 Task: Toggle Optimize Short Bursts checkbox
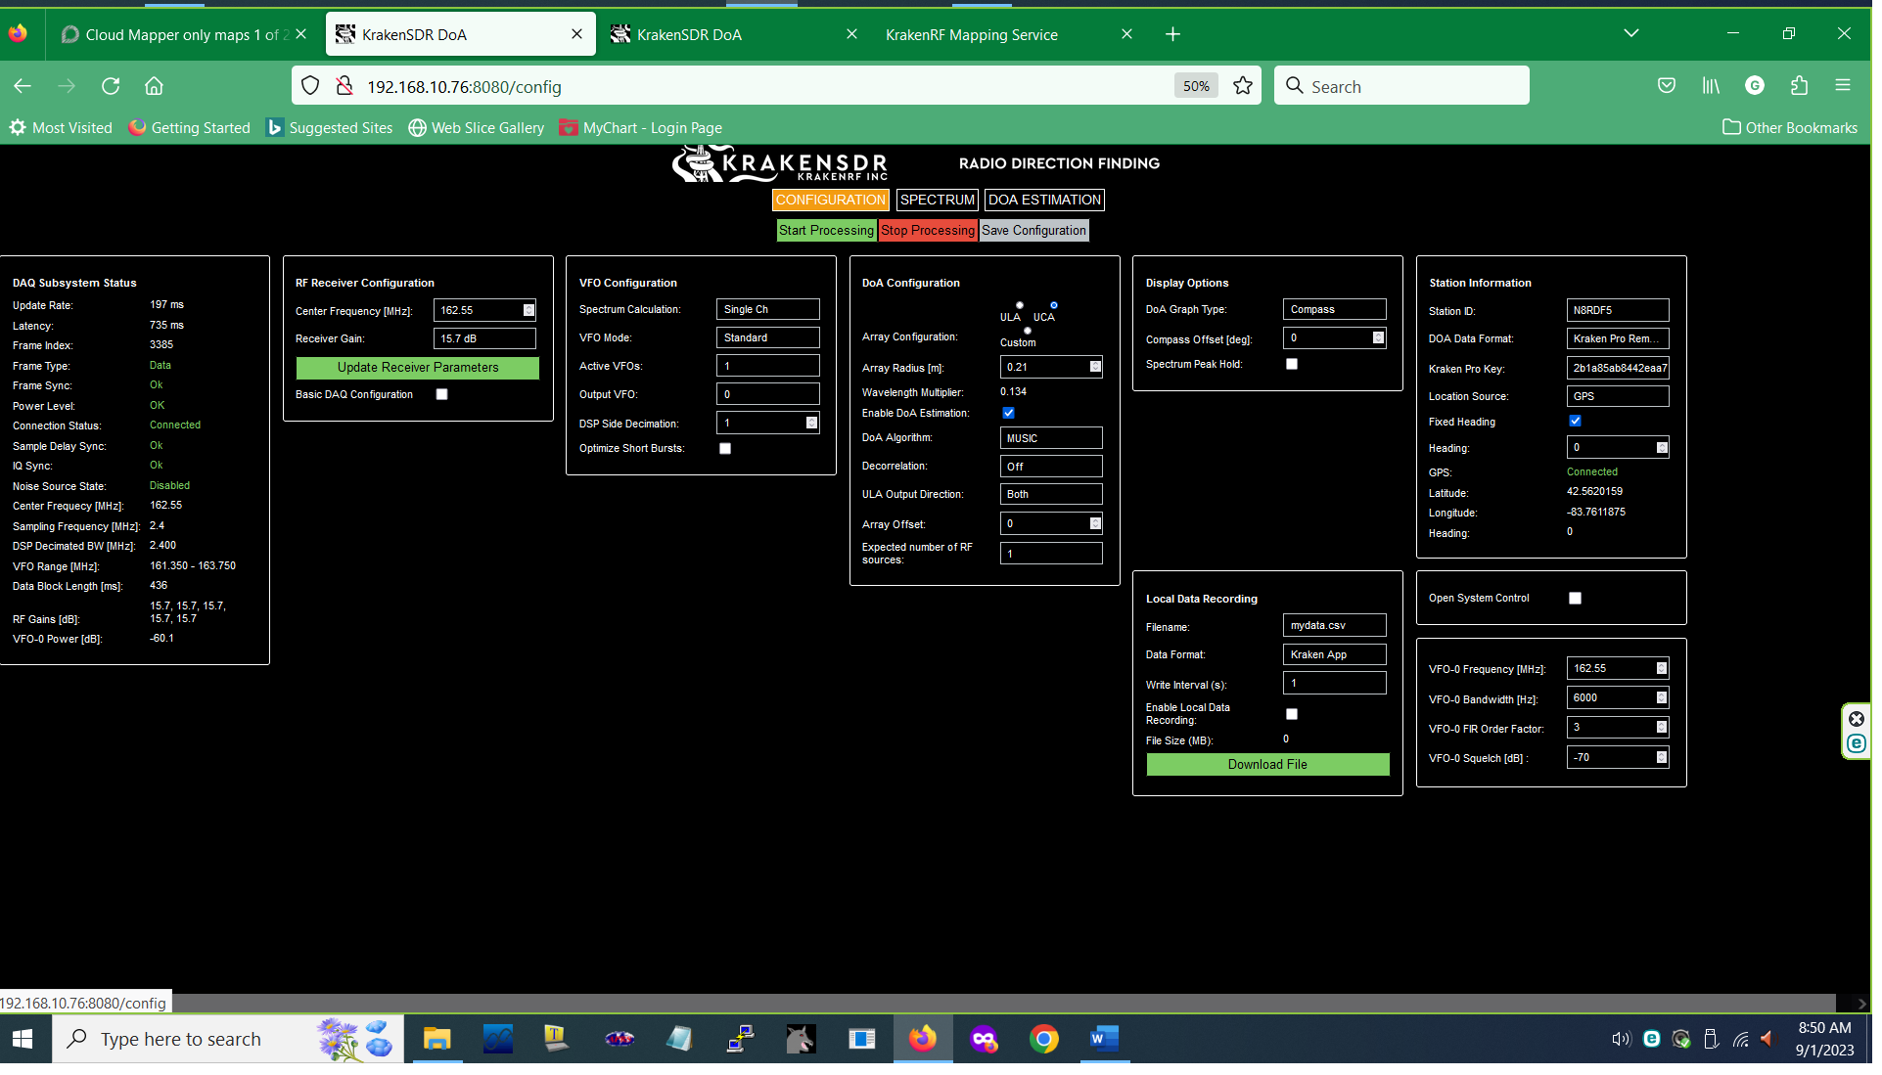point(725,449)
